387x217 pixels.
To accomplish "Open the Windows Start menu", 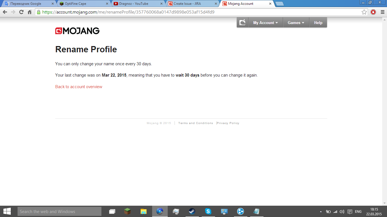I will click(x=7, y=211).
